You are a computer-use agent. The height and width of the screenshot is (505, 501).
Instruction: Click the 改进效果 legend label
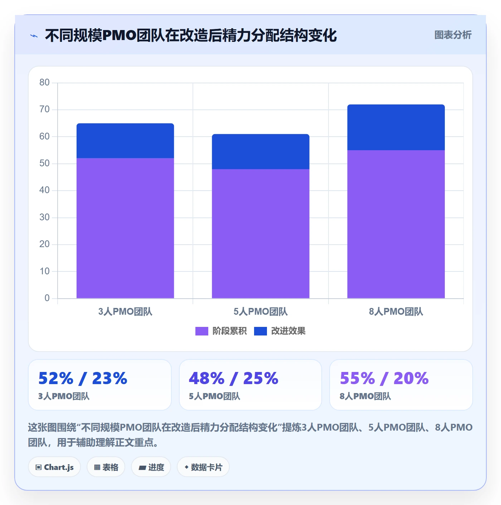[288, 331]
